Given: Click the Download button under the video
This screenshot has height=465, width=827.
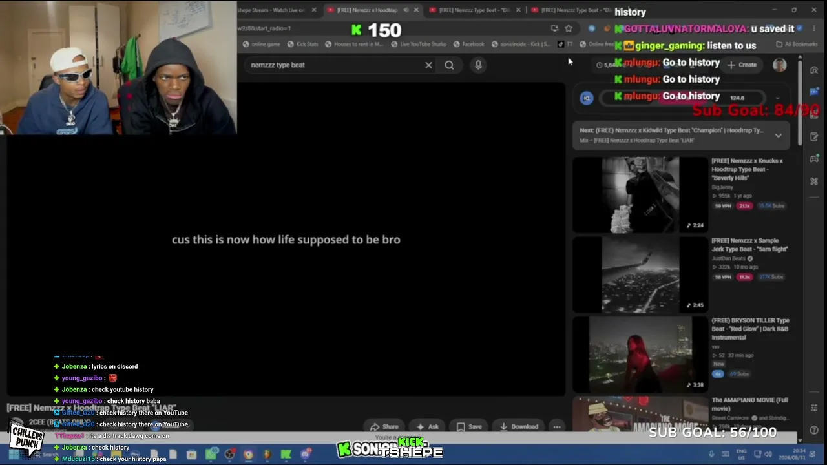Looking at the screenshot, I should tap(519, 426).
